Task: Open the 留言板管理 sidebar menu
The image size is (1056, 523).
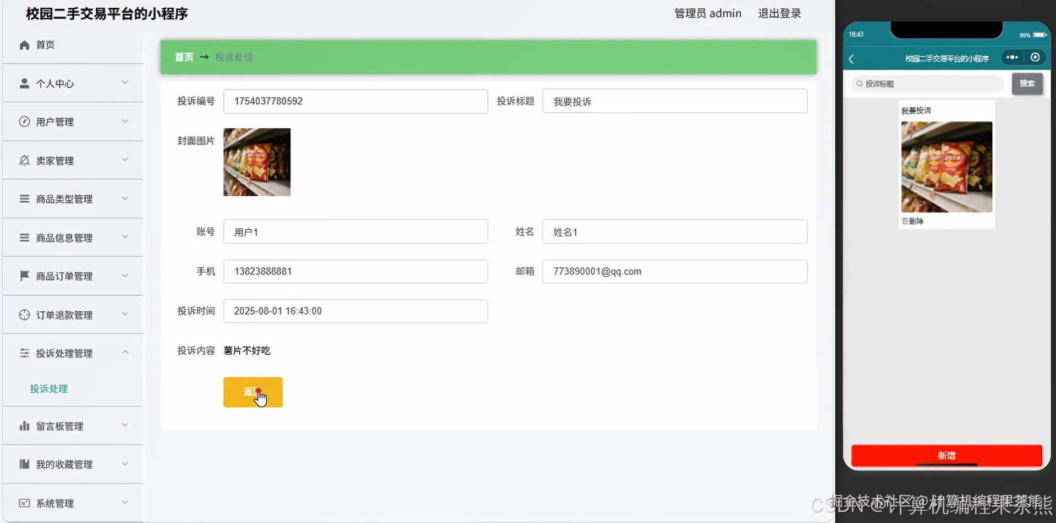Action: [x=73, y=426]
